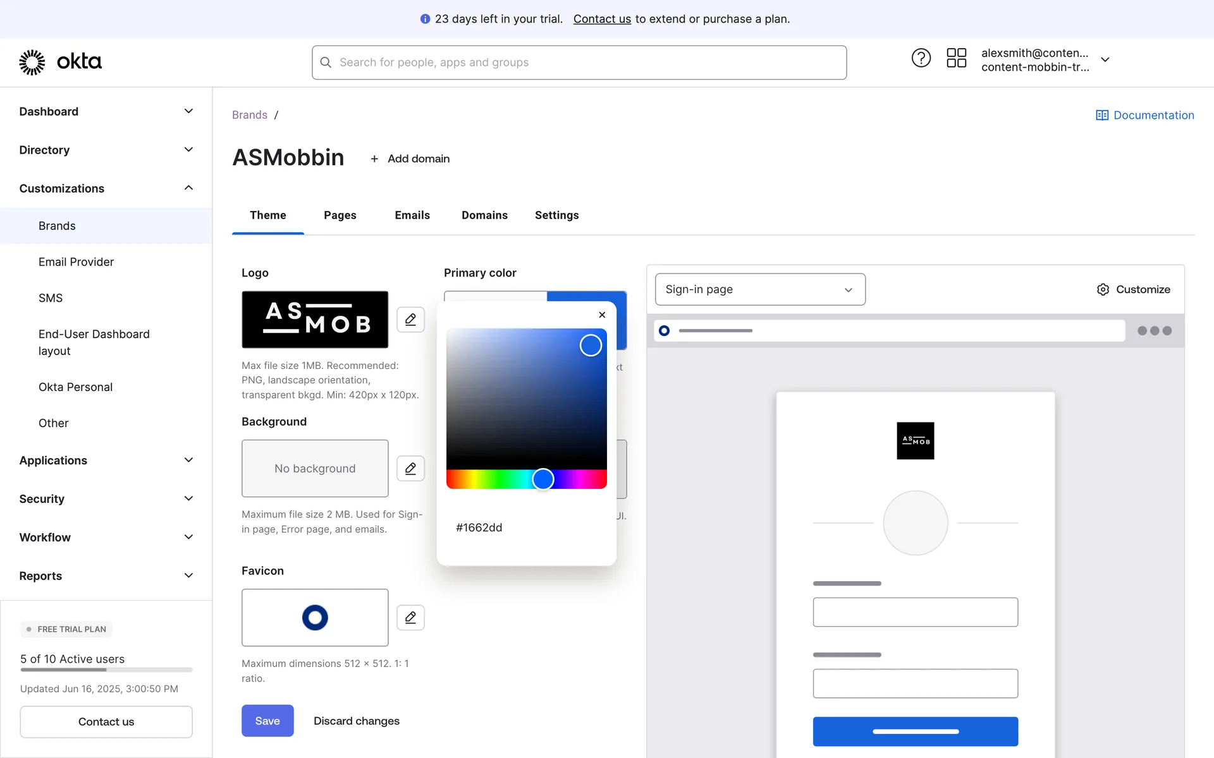Open the account menu chevron
1214x758 pixels.
(1105, 59)
